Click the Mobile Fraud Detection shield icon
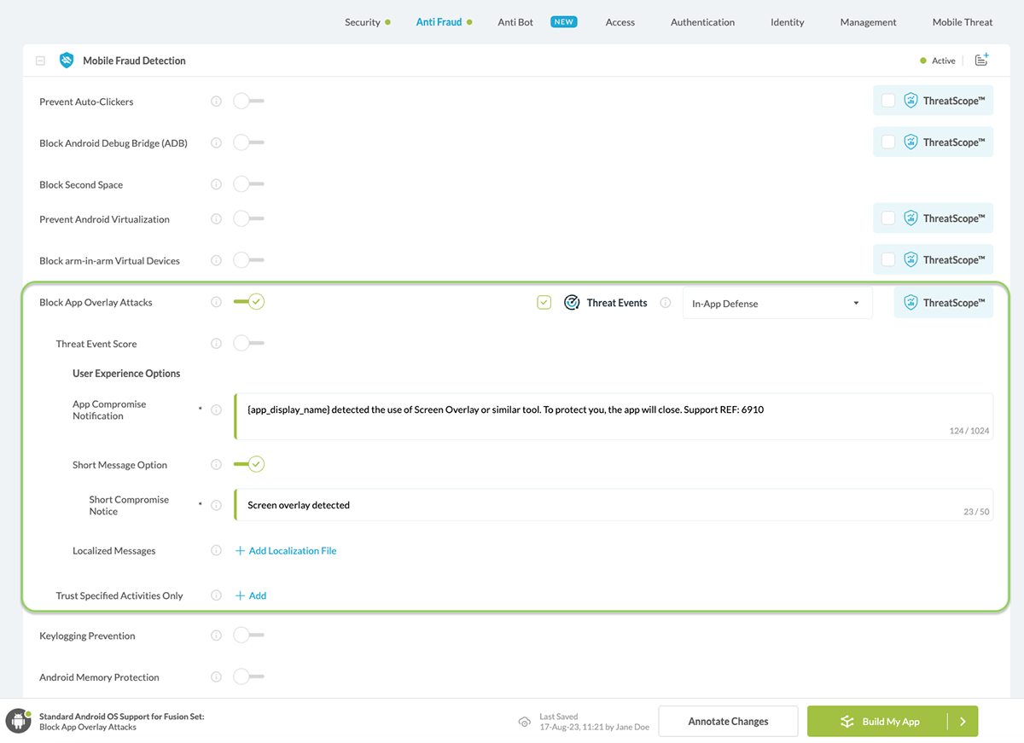 point(66,61)
